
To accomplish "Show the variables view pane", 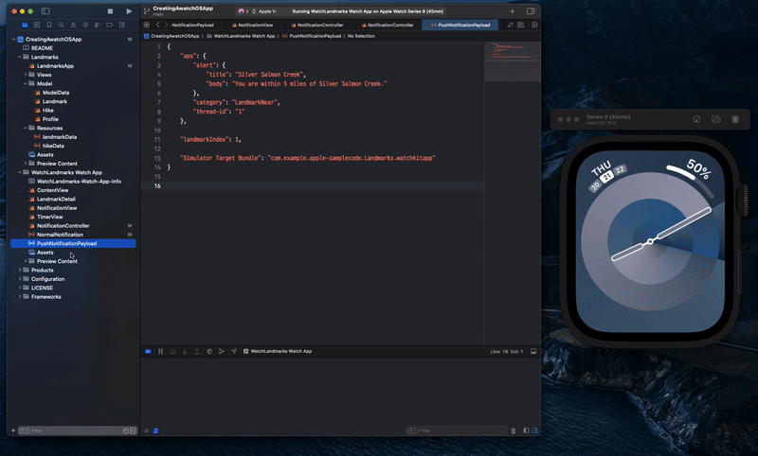I will coord(526,430).
